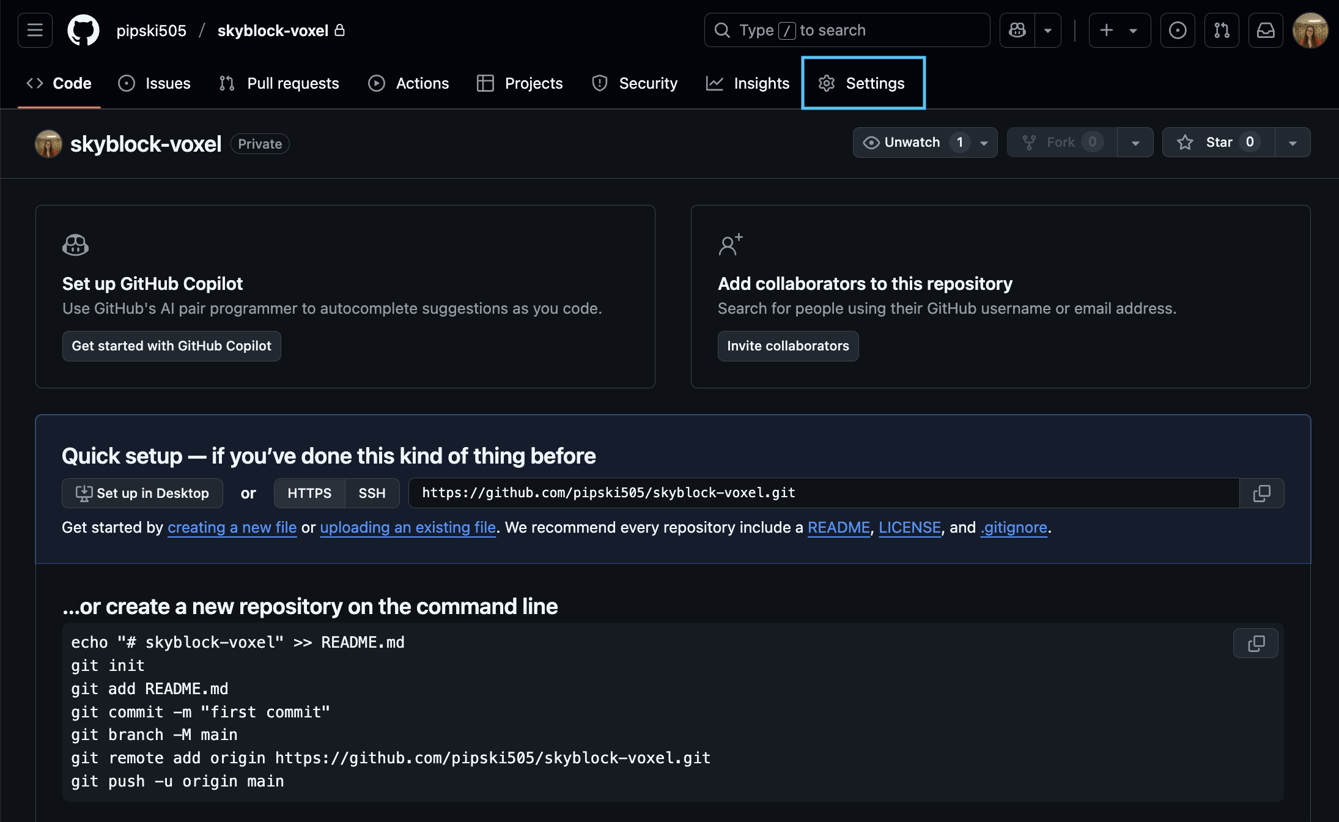The height and width of the screenshot is (822, 1339).
Task: Open the Settings tab
Action: (x=863, y=83)
